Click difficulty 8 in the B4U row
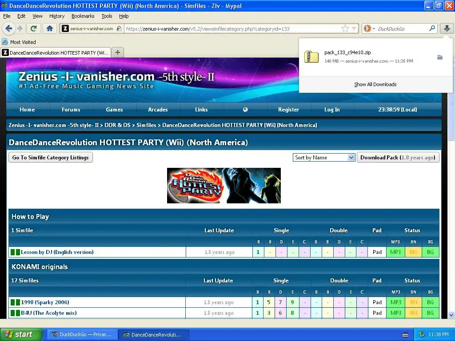 (x=292, y=313)
